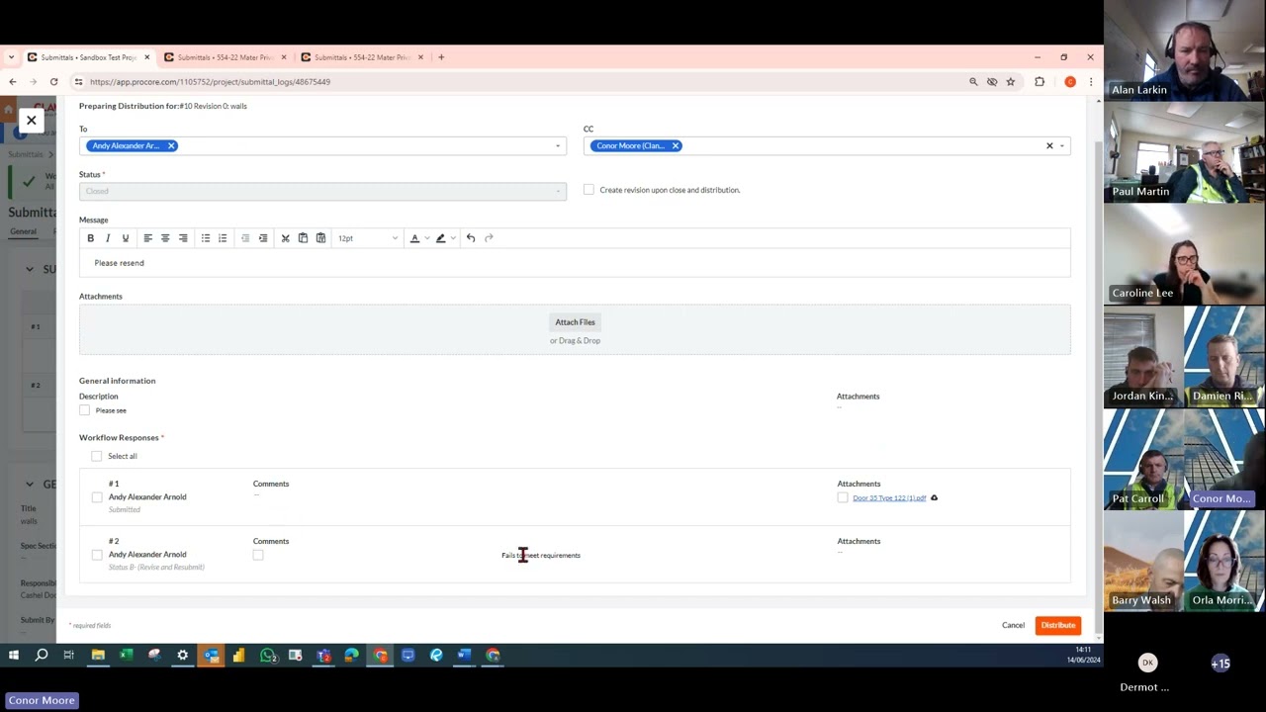1266x712 pixels.
Task: Select workflow response #1 checkbox
Action: coord(97,497)
